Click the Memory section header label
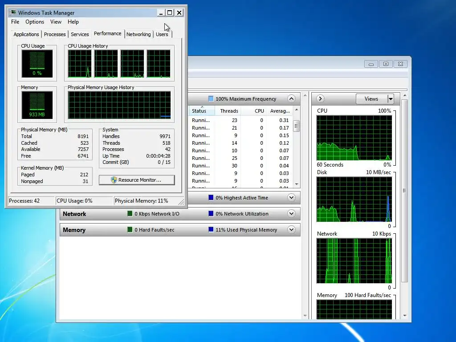The height and width of the screenshot is (342, 456). (x=74, y=230)
